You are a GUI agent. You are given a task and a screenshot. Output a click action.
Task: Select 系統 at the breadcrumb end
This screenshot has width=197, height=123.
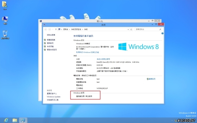pos(86,30)
